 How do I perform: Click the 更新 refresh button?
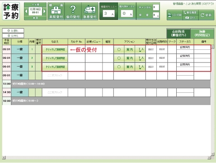pos(206,15)
